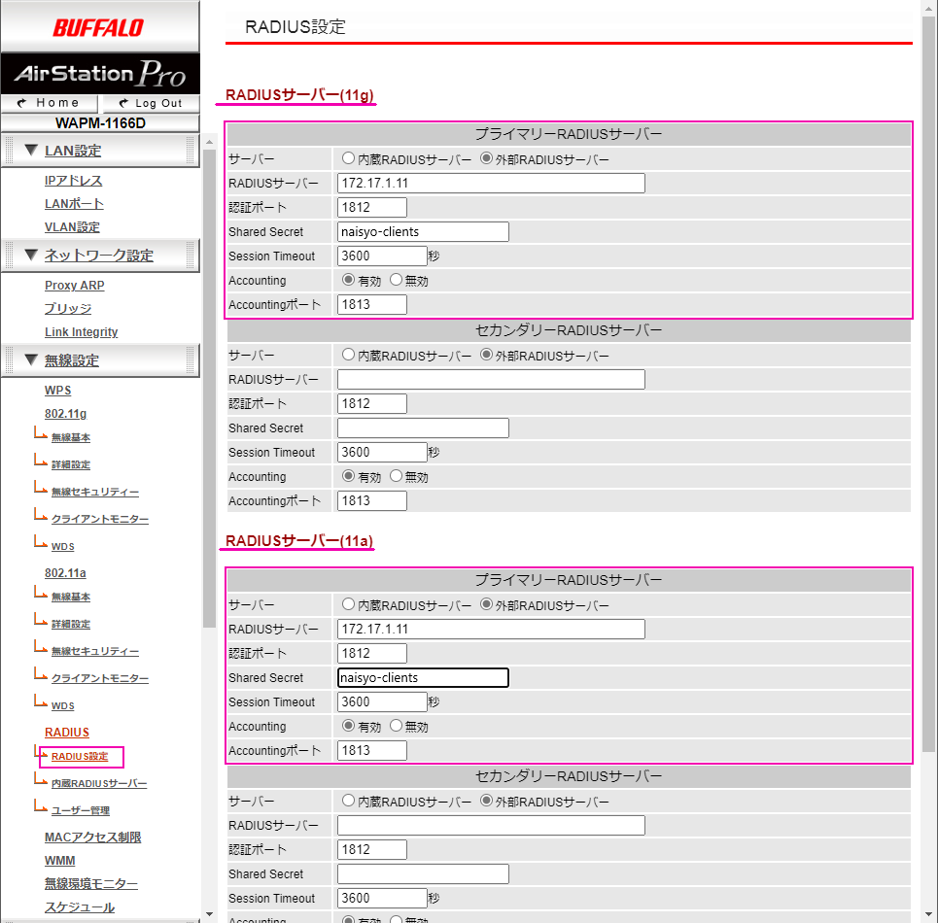Open the IPアドレス page

click(73, 181)
